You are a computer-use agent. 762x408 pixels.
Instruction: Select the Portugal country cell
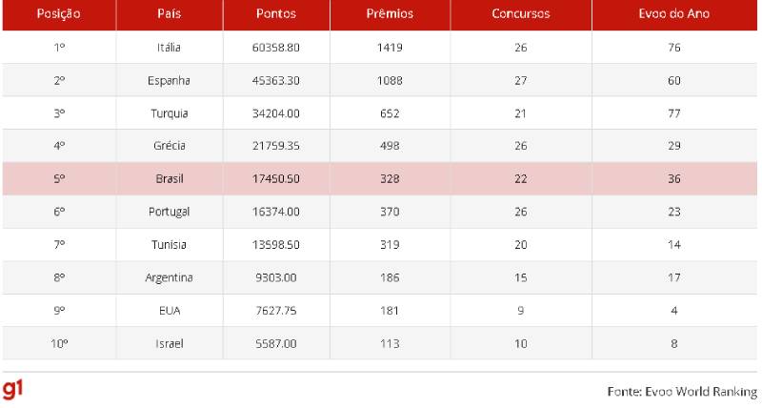pyautogui.click(x=170, y=212)
